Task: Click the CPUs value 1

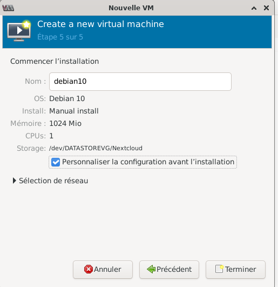Action: pyautogui.click(x=51, y=136)
